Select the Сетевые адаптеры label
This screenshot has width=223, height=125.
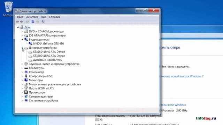click(x=41, y=97)
